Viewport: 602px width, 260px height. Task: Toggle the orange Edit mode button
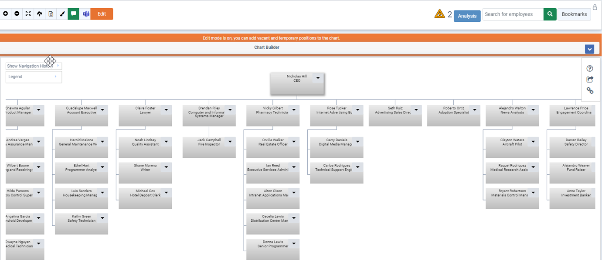tap(102, 14)
